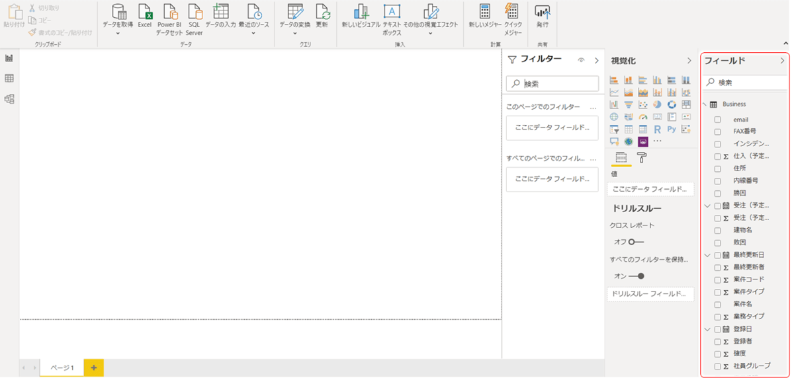Open SQL Server data source
The width and height of the screenshot is (794, 382).
point(194,19)
